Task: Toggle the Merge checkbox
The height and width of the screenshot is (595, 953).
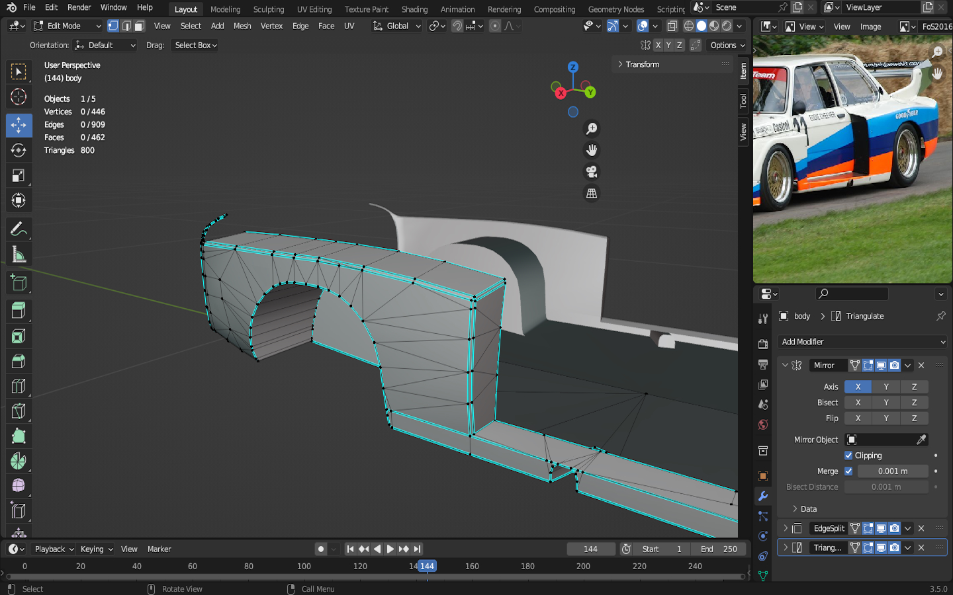Action: [x=848, y=471]
